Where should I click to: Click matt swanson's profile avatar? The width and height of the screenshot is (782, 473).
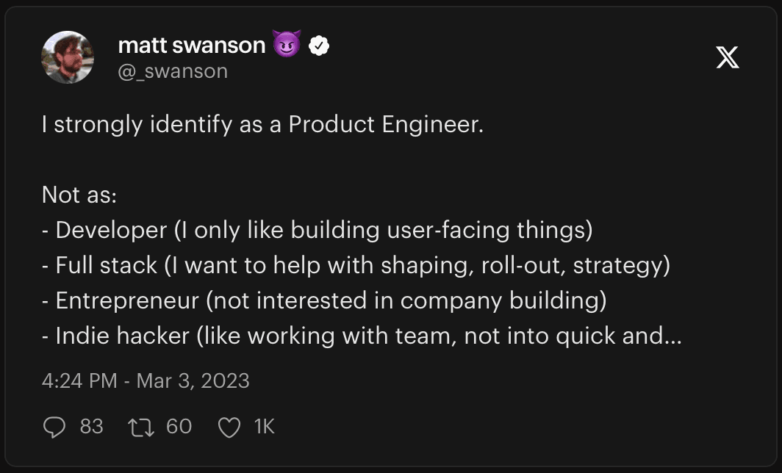click(x=68, y=57)
